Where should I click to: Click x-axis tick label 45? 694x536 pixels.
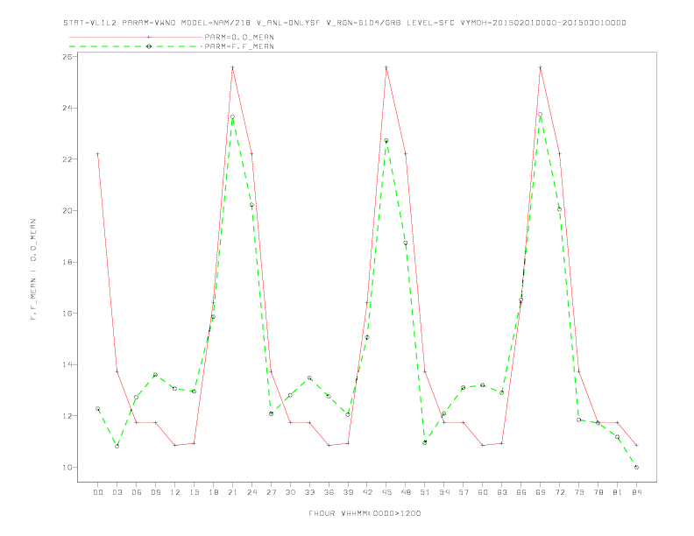(386, 492)
